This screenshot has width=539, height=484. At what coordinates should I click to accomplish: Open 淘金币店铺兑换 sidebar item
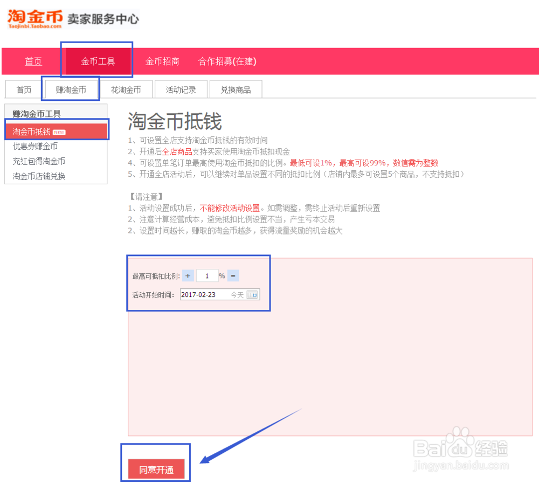click(x=39, y=176)
